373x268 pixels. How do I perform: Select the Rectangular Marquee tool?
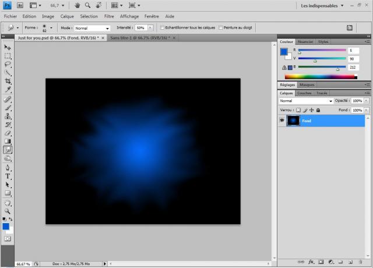click(8, 56)
